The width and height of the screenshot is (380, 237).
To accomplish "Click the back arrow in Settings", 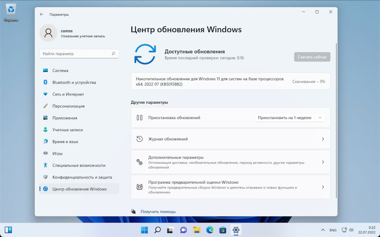I will coord(42,14).
